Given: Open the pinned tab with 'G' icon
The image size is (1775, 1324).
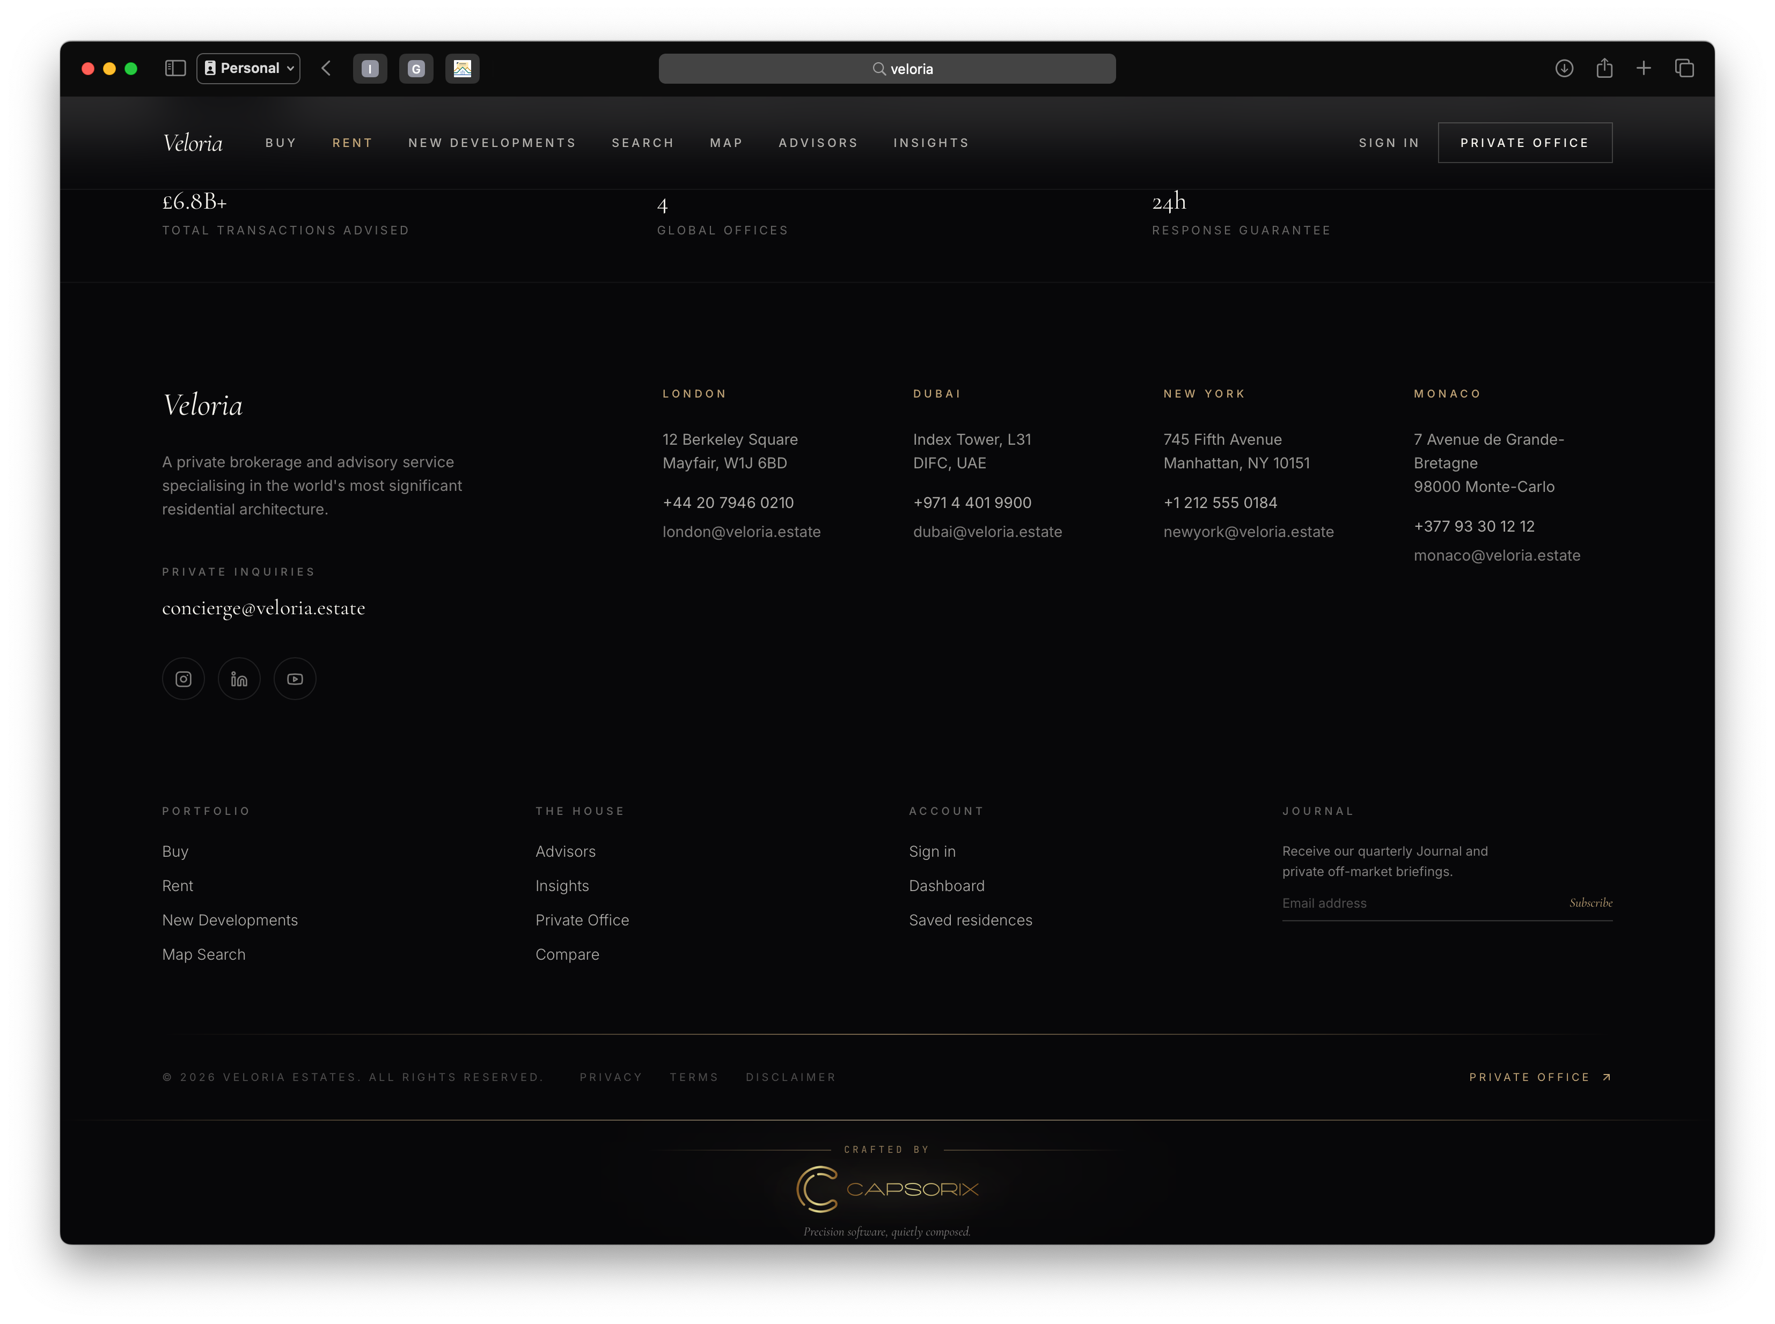Looking at the screenshot, I should click(416, 68).
